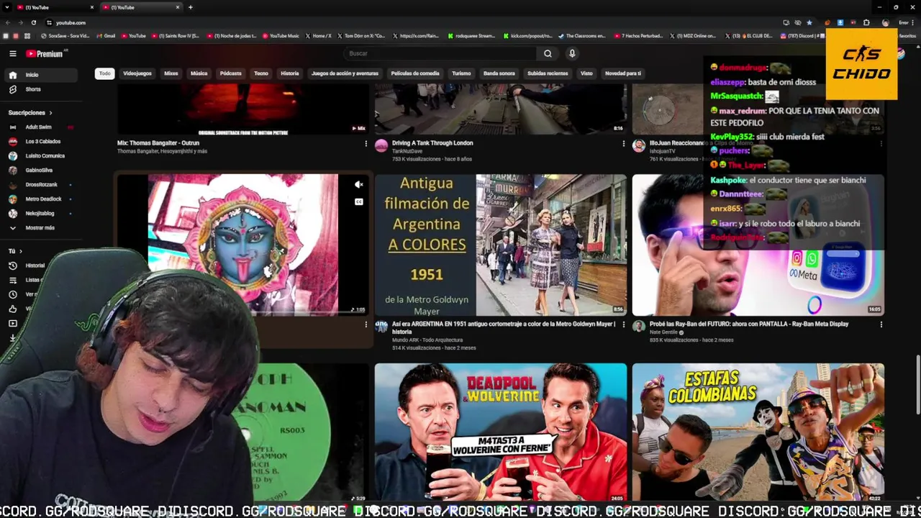Viewport: 921px width, 518px height.
Task: Select Juegos de acción y aventuras chip
Action: [345, 73]
